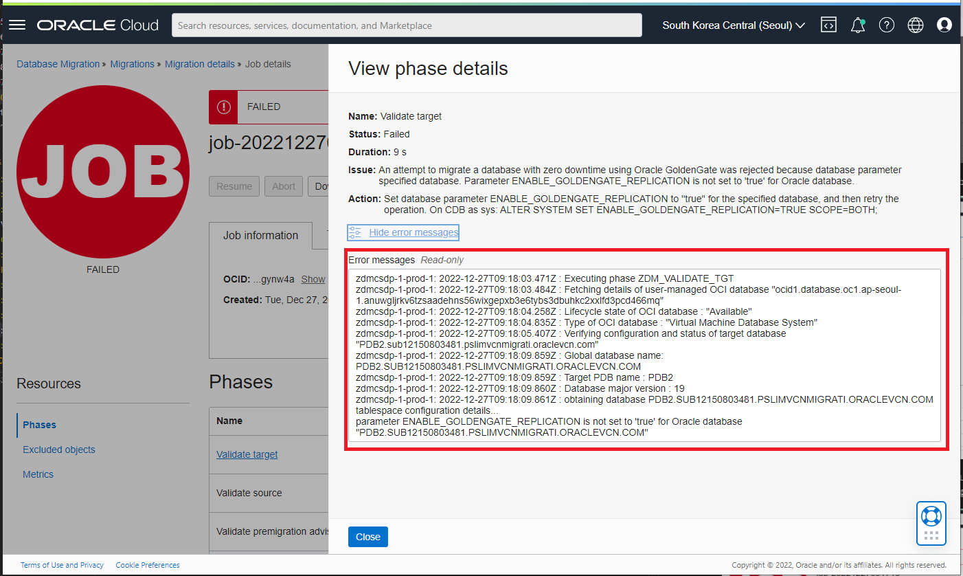Click 'Name: Validate target' text
This screenshot has width=963, height=576.
coord(395,116)
